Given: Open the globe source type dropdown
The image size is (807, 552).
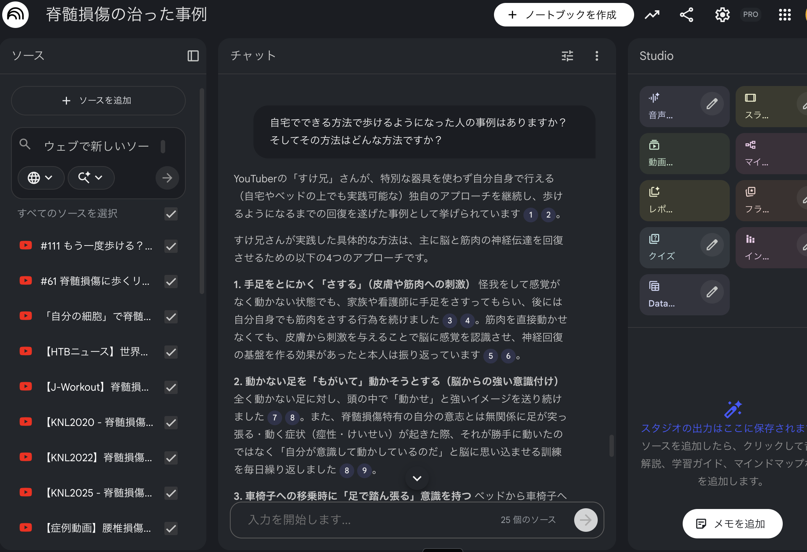Looking at the screenshot, I should coord(41,178).
